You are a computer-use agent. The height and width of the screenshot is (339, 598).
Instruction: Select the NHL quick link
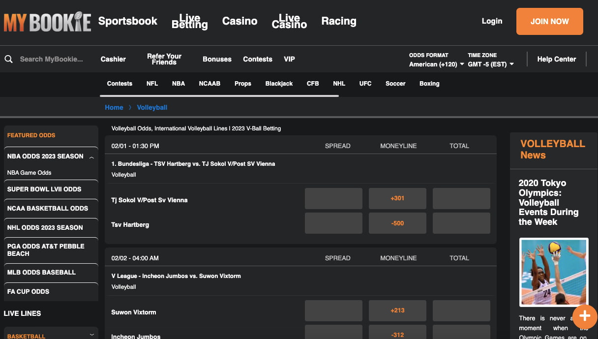pyautogui.click(x=339, y=84)
